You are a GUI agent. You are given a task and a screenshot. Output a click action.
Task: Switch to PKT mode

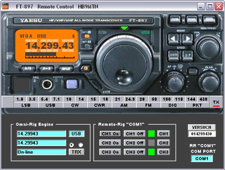197,105
